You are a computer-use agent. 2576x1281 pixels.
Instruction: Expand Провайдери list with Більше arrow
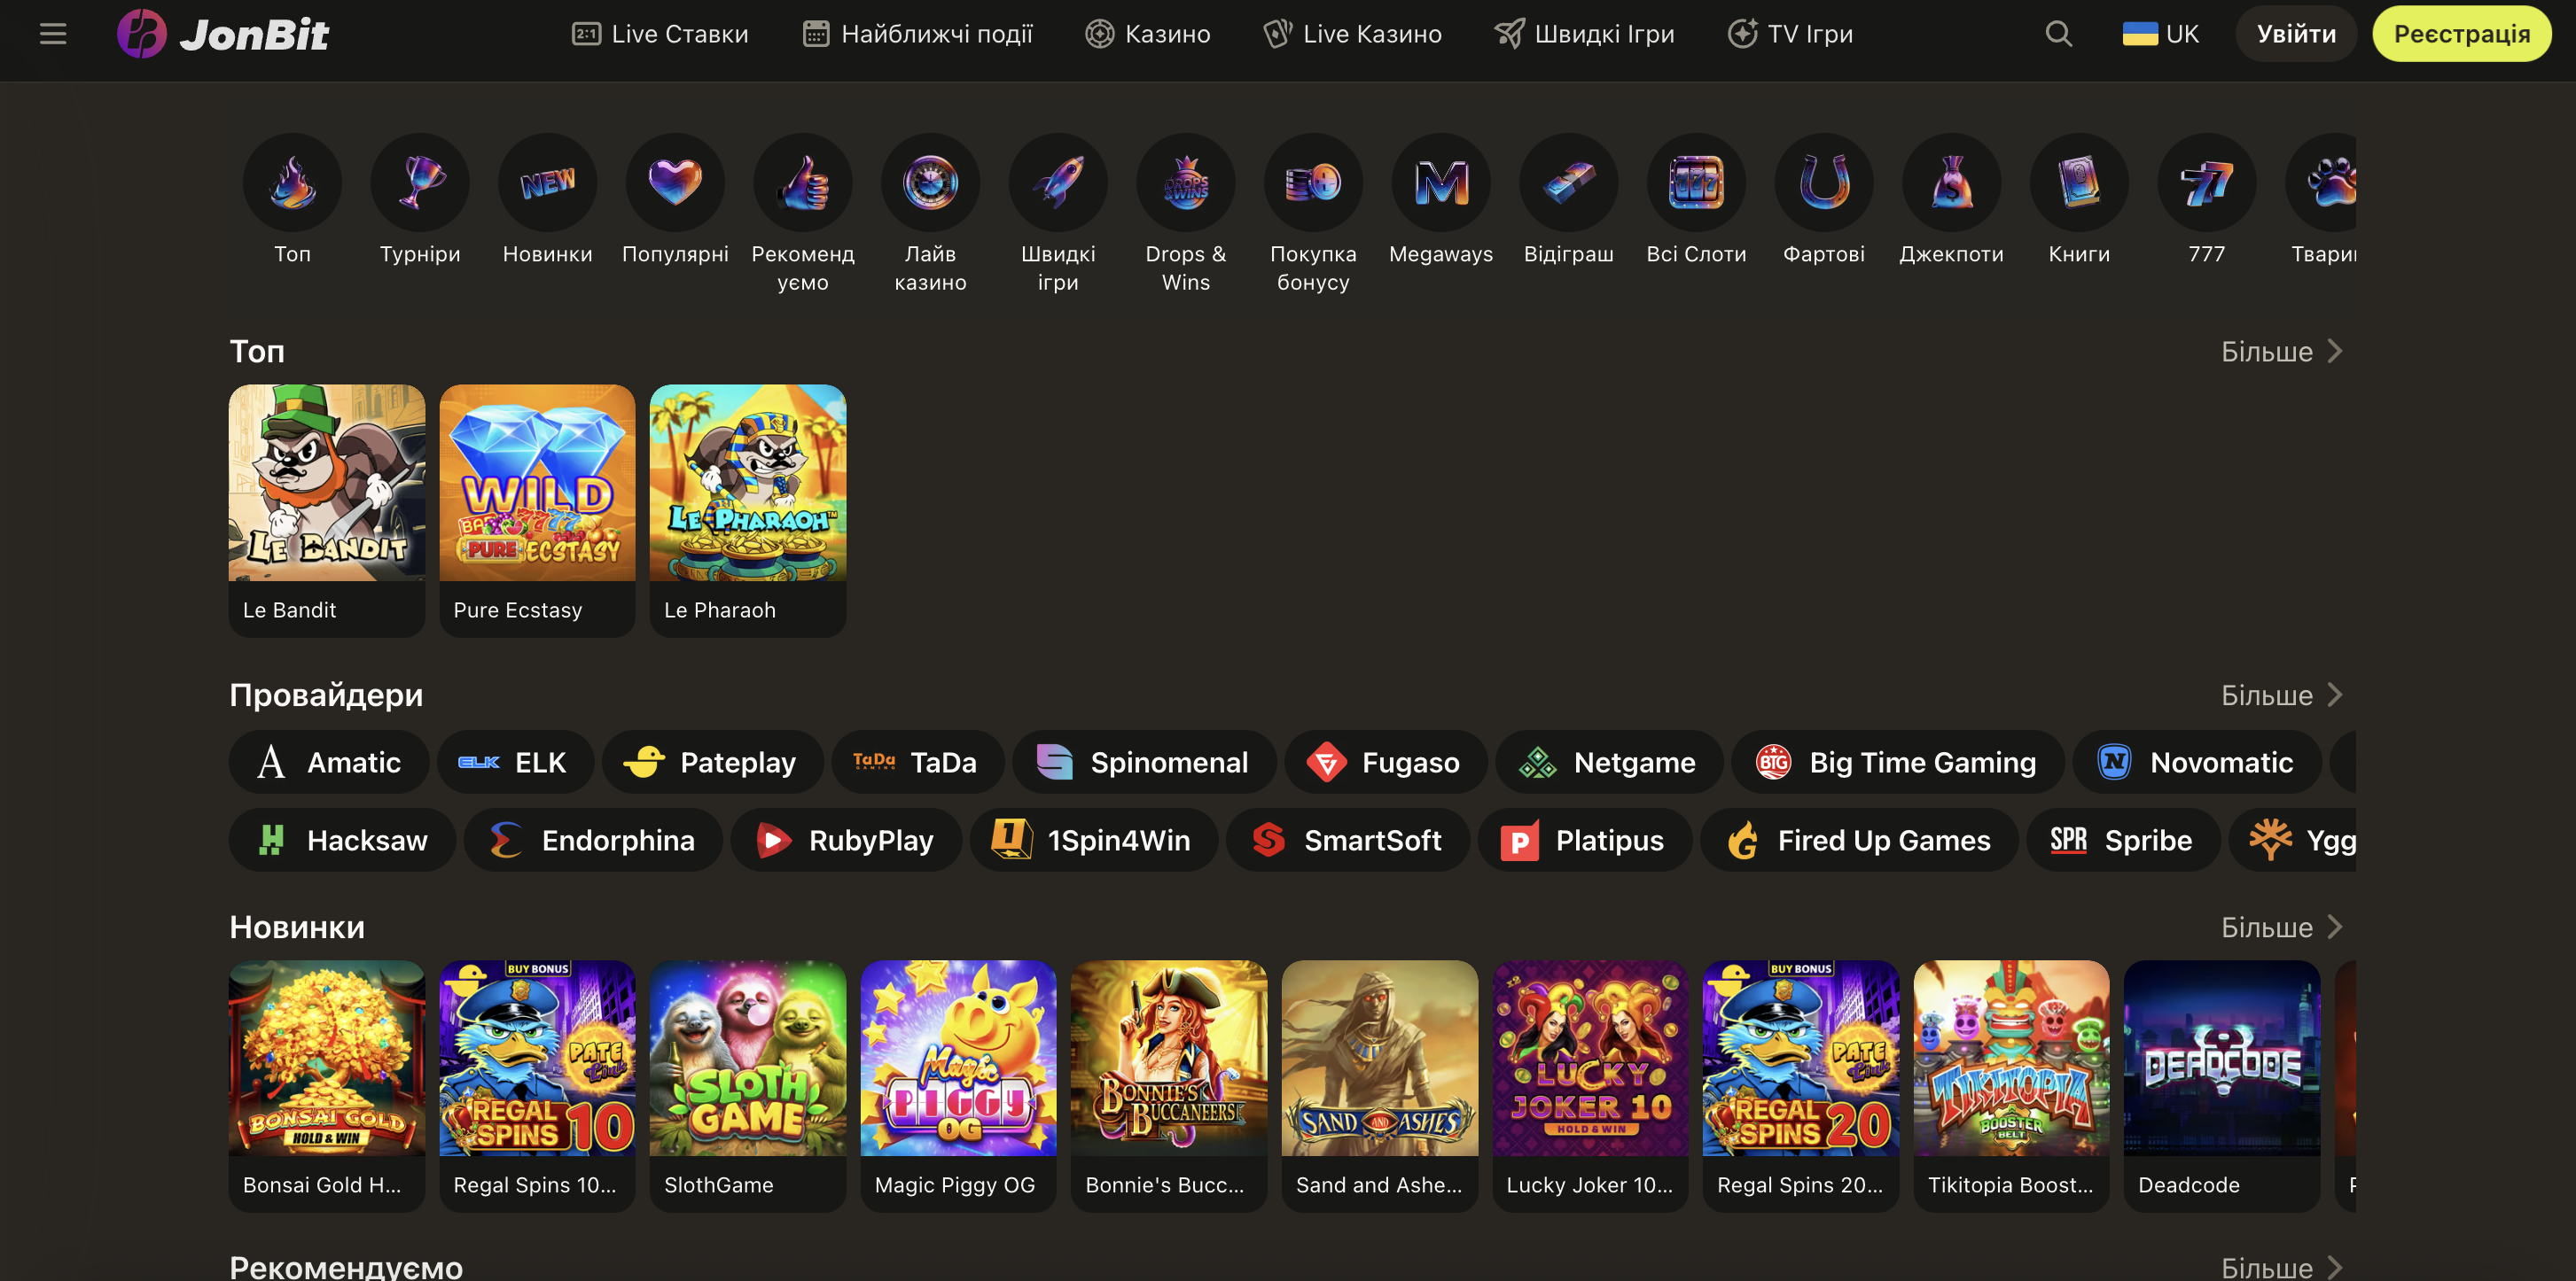[x=2281, y=695]
